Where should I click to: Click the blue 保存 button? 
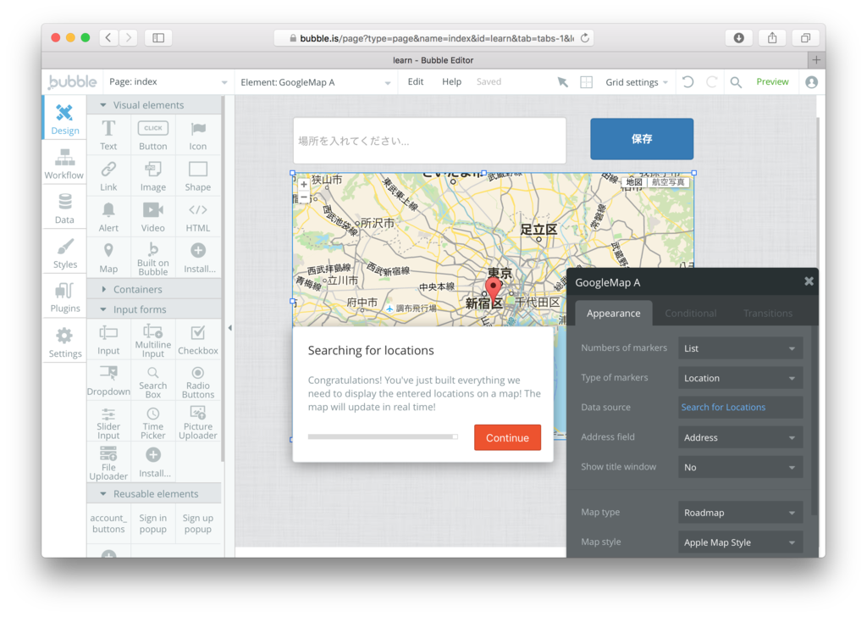(642, 139)
